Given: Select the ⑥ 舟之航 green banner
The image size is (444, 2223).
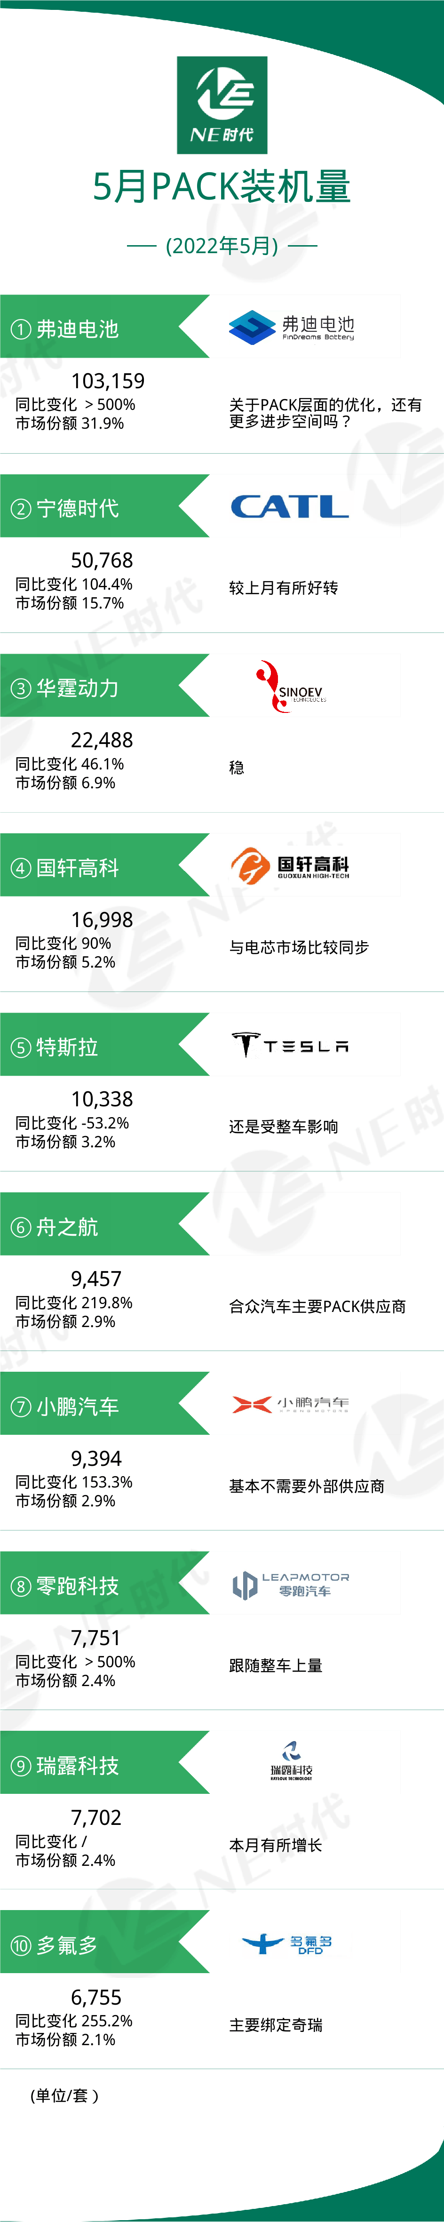Looking at the screenshot, I should pos(104,1223).
